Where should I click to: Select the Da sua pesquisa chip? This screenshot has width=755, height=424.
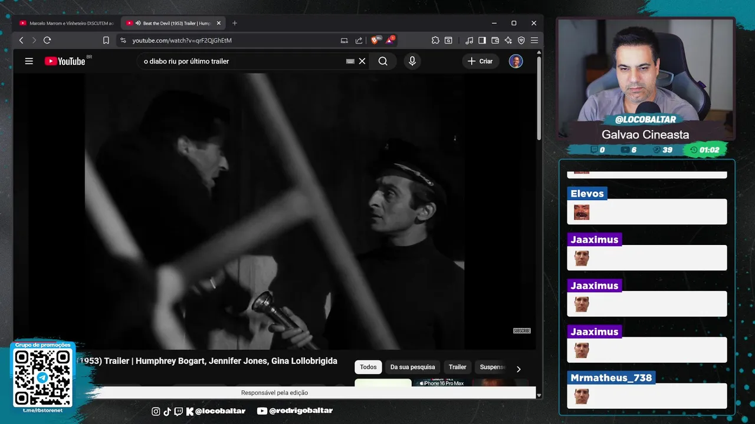tap(412, 367)
